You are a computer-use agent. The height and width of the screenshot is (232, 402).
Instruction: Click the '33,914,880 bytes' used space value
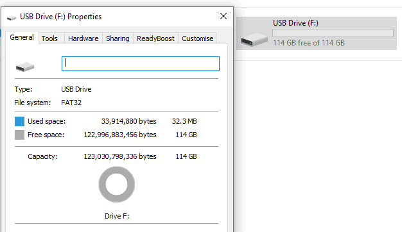[128, 121]
